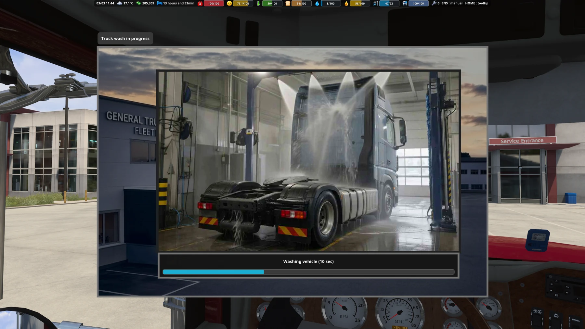Click the yellow smiley mood icon
This screenshot has width=585, height=329.
click(229, 3)
